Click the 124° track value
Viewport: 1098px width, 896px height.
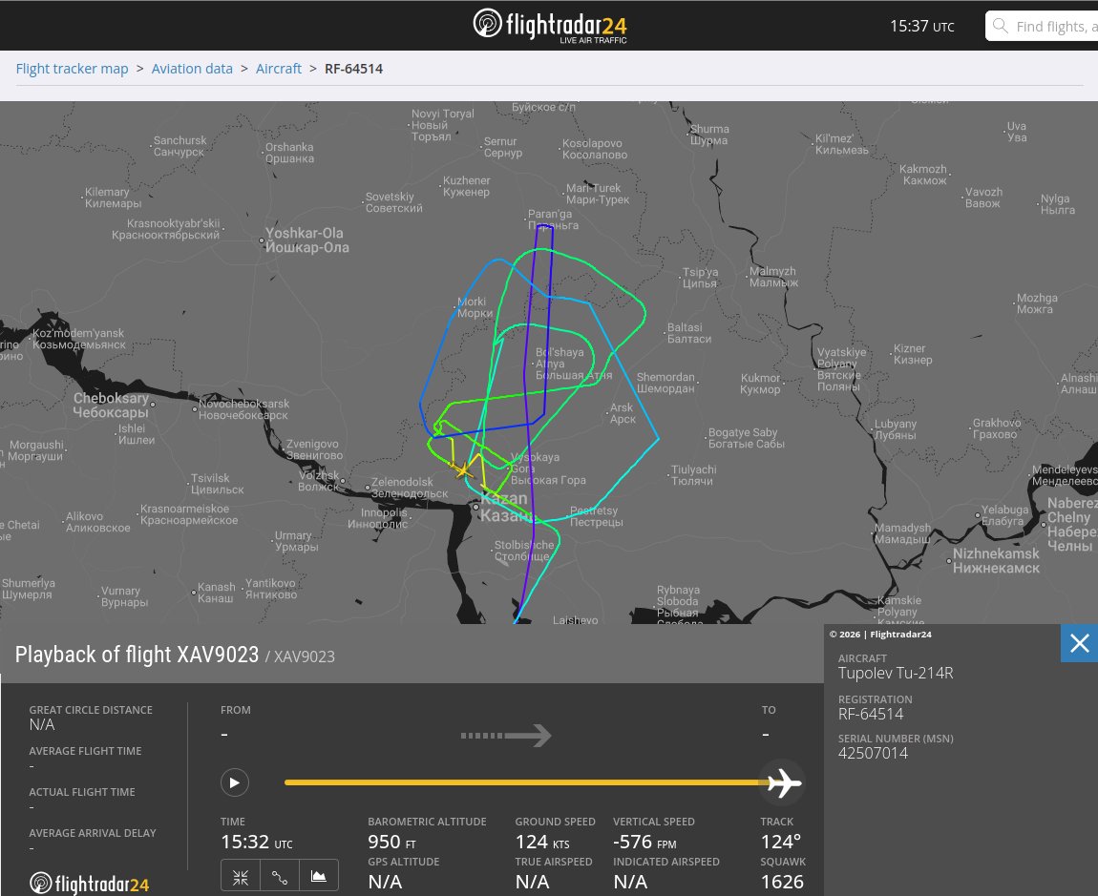tap(781, 842)
